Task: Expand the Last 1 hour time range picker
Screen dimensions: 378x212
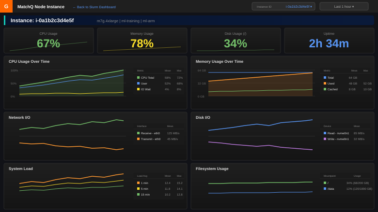Action: pyautogui.click(x=344, y=6)
